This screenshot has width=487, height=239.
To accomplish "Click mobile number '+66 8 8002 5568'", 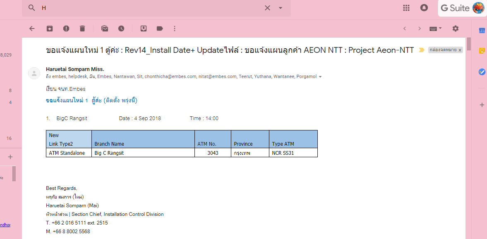I will point(71,232).
